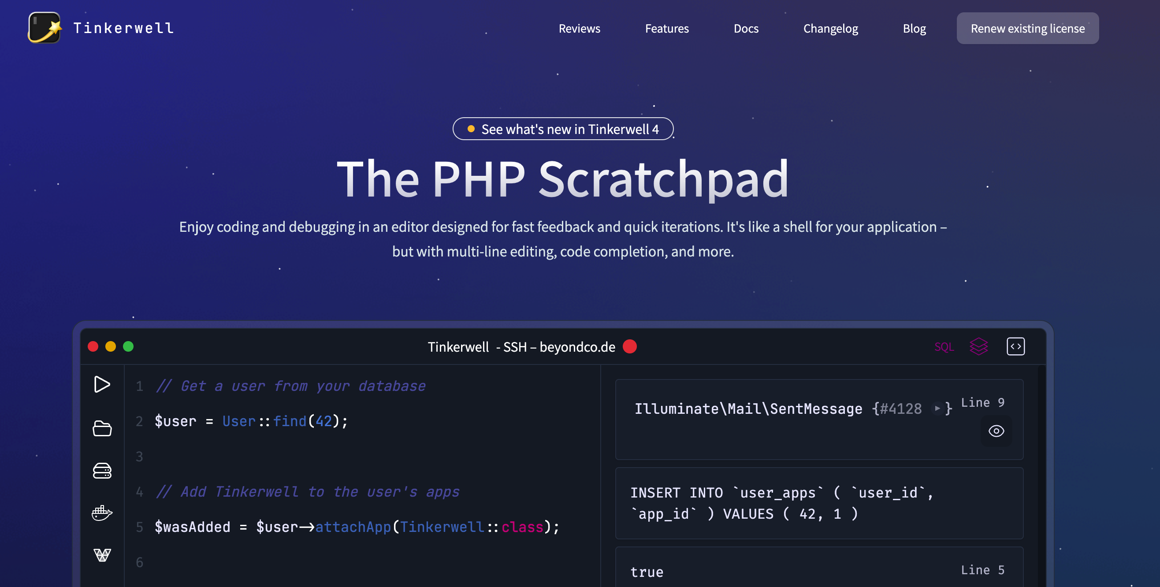
Task: Open the Features navigation menu item
Action: click(x=667, y=28)
